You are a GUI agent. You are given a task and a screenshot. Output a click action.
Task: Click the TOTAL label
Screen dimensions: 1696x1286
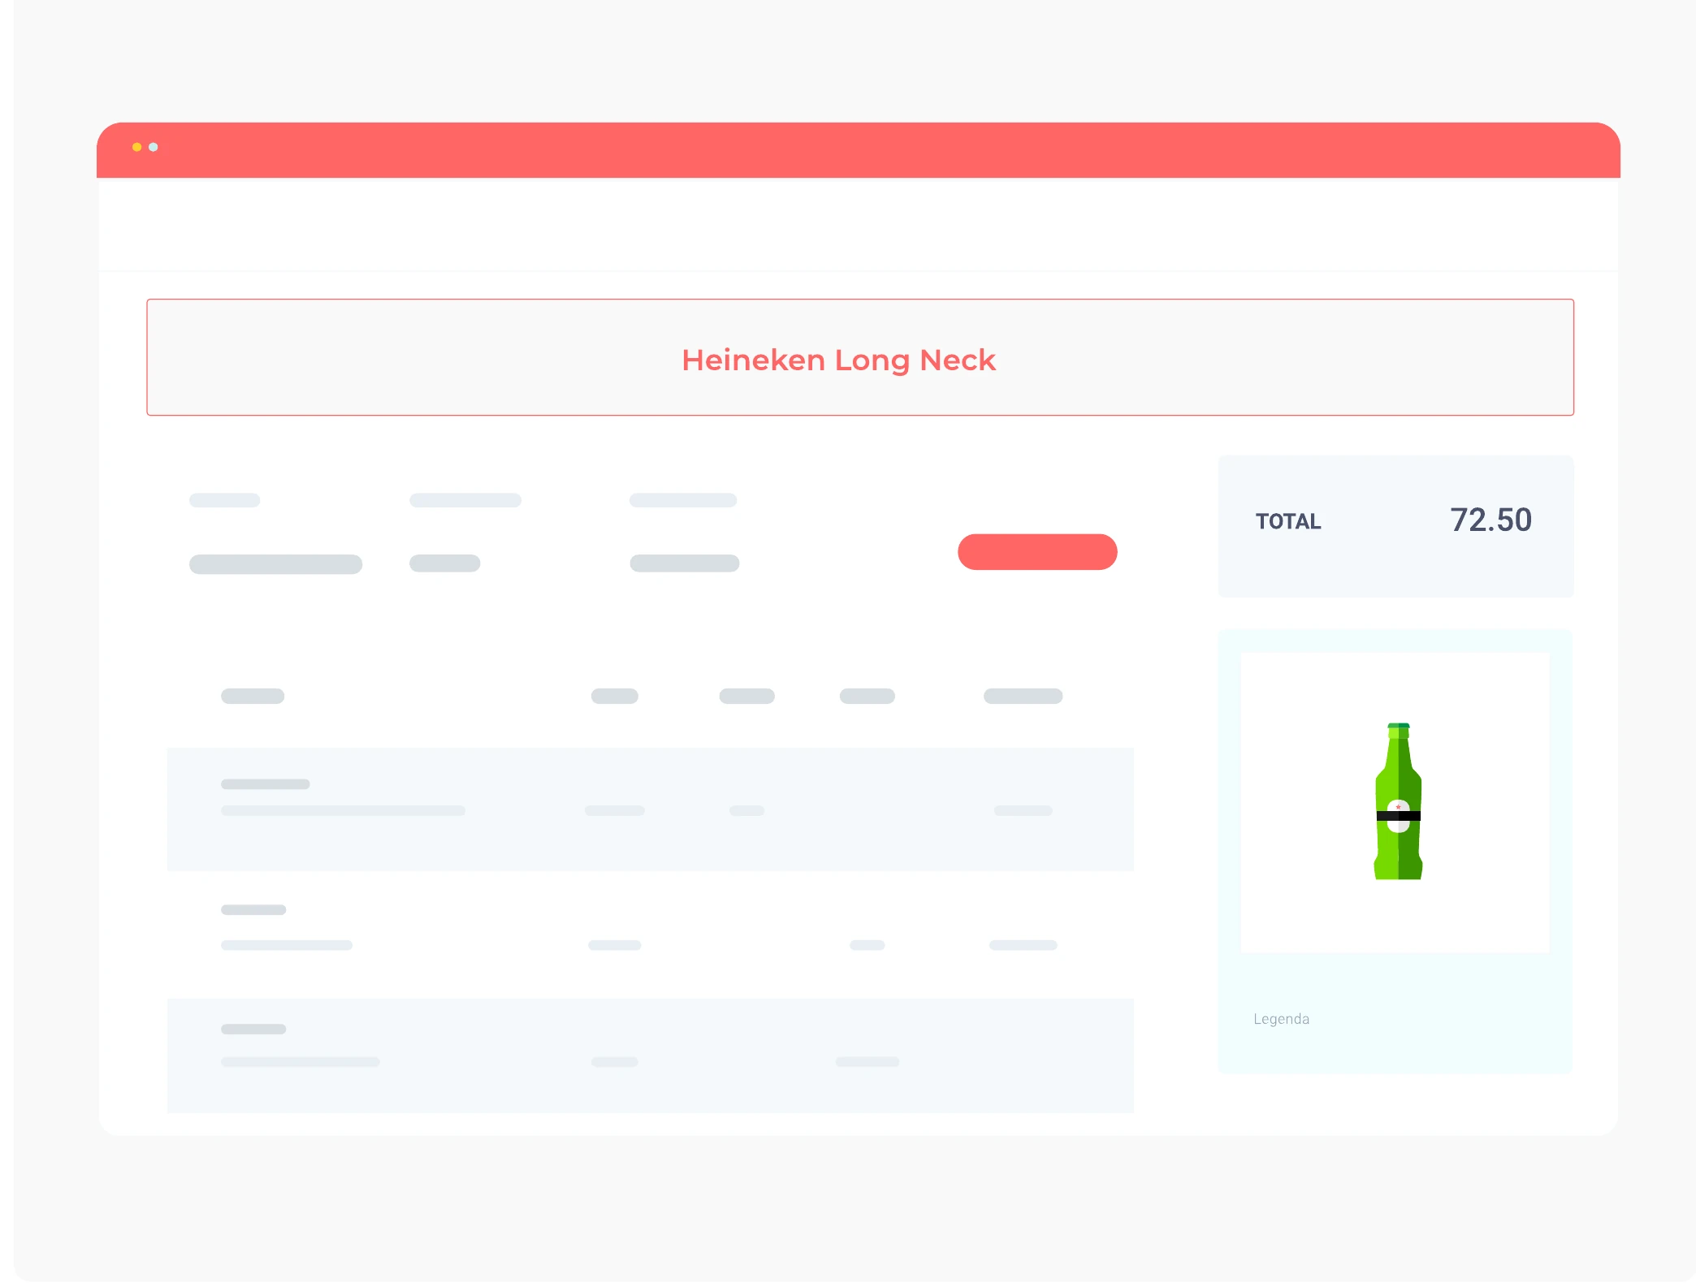(1288, 521)
